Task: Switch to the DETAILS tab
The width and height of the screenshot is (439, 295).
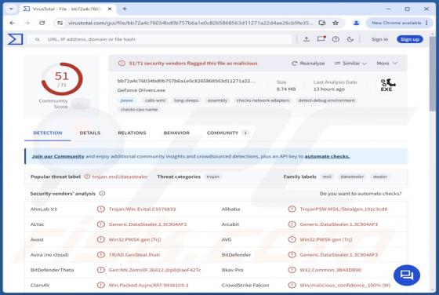Action: click(x=90, y=133)
